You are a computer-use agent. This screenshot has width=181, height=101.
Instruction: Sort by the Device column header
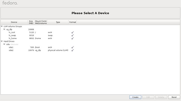tap(14, 22)
